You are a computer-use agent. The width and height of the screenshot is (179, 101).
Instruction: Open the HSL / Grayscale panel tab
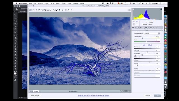(x=141, y=28)
